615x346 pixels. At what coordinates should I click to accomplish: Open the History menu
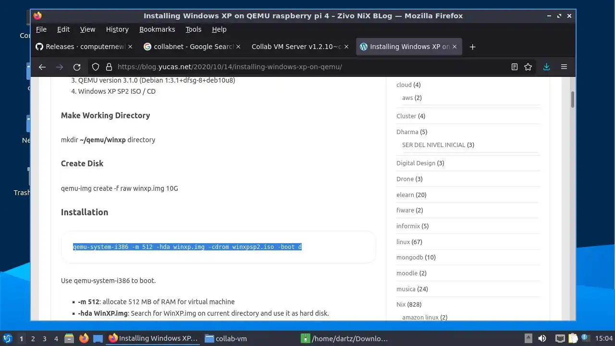[117, 29]
